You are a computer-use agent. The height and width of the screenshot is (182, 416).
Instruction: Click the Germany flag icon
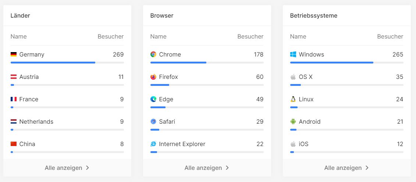tap(14, 55)
